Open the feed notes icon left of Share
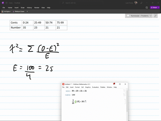The width and height of the screenshot is (161, 121). pyautogui.click(x=147, y=8)
